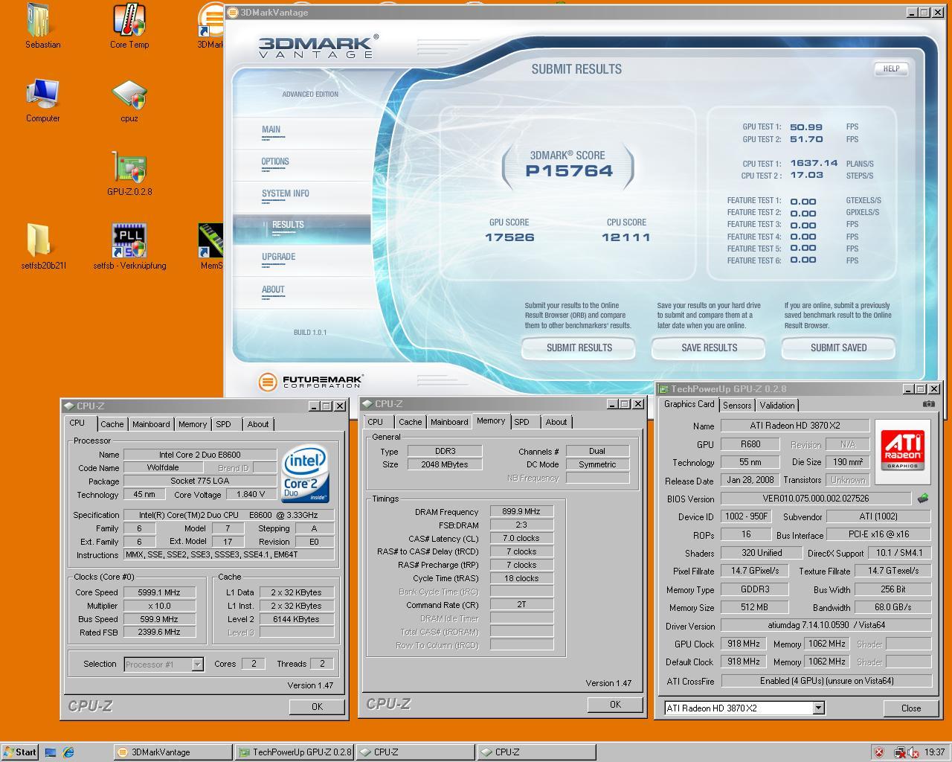Image resolution: width=952 pixels, height=762 pixels.
Task: Switch to 3DMarkVantage taskbar button
Action: coord(172,752)
